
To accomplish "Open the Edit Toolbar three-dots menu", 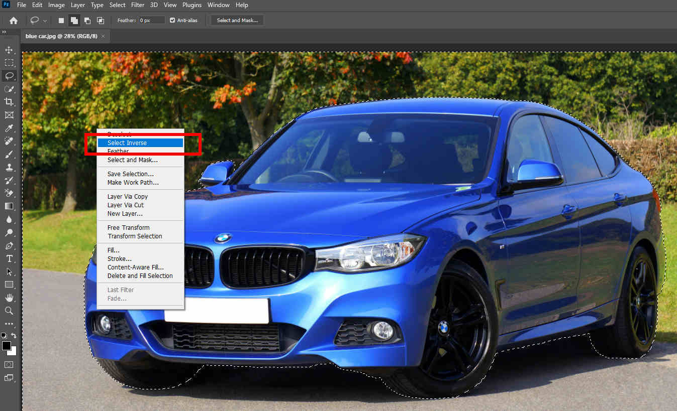I will (x=9, y=324).
